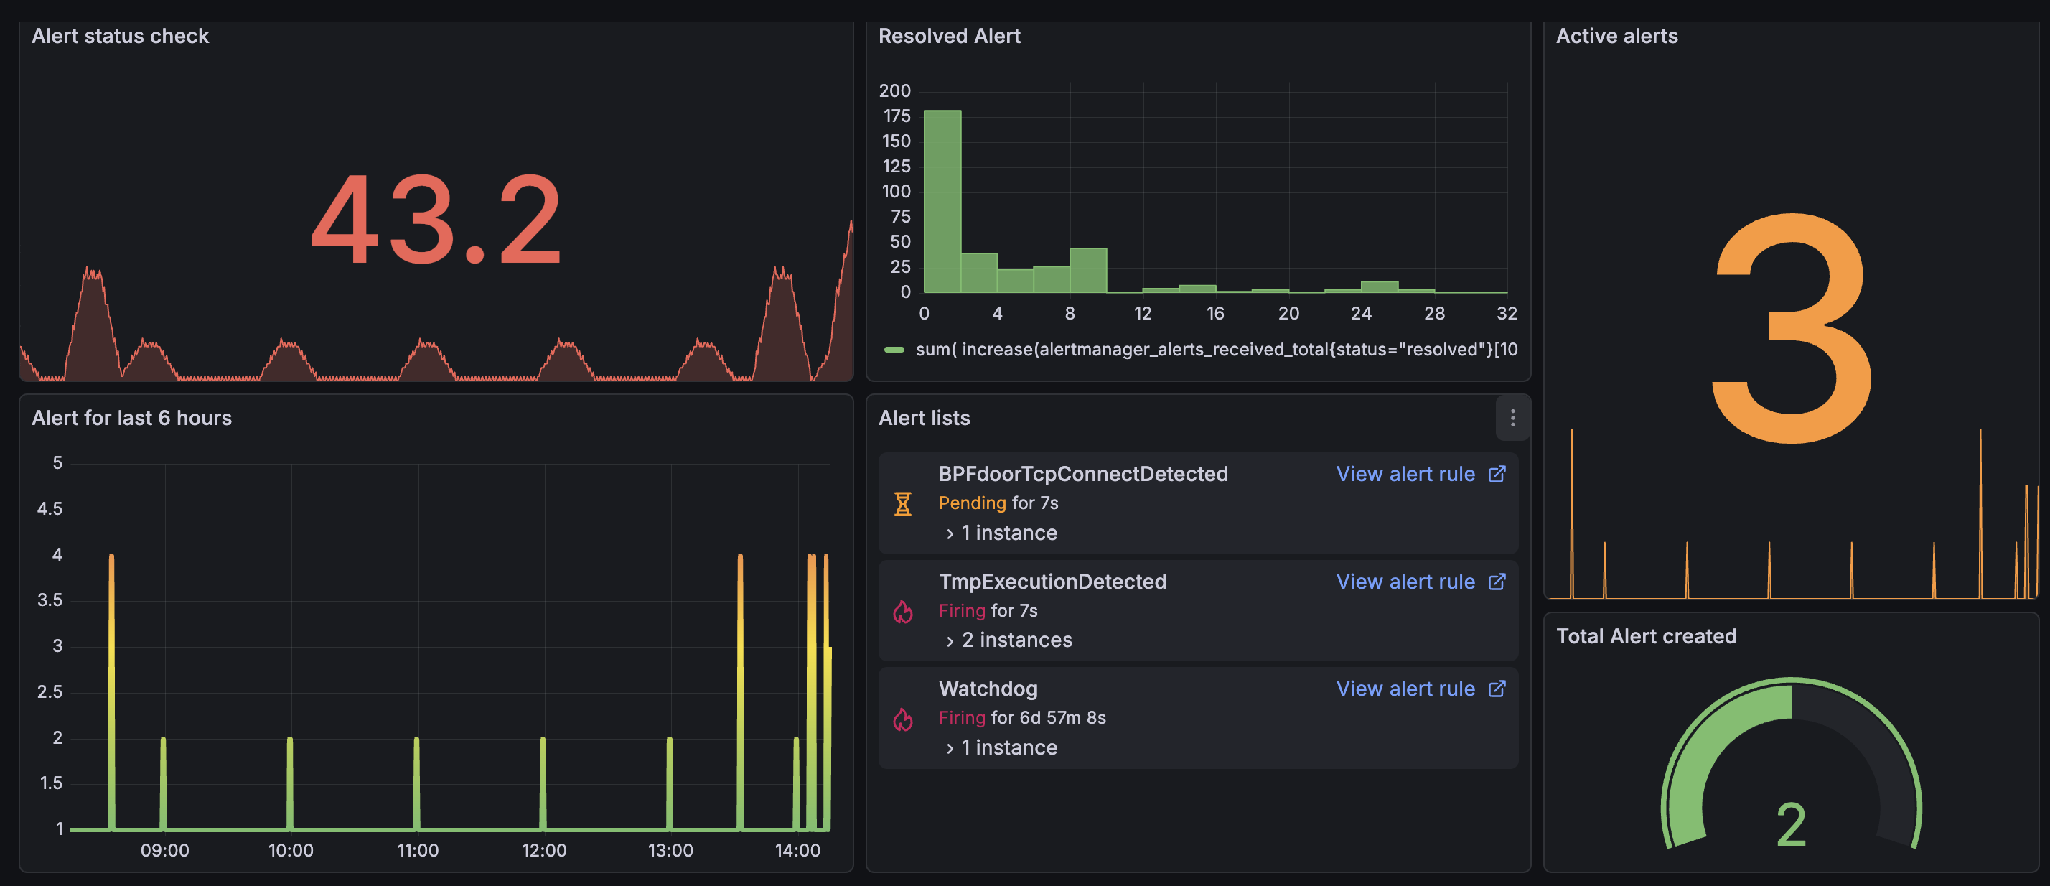Click the pending hourglass icon for BPFdoorTcpConnectDetected
Image resolution: width=2050 pixels, height=886 pixels.
(902, 504)
